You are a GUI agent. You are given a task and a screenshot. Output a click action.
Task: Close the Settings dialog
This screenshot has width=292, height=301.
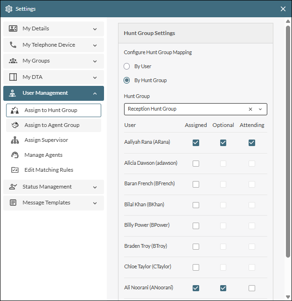[x=283, y=9]
